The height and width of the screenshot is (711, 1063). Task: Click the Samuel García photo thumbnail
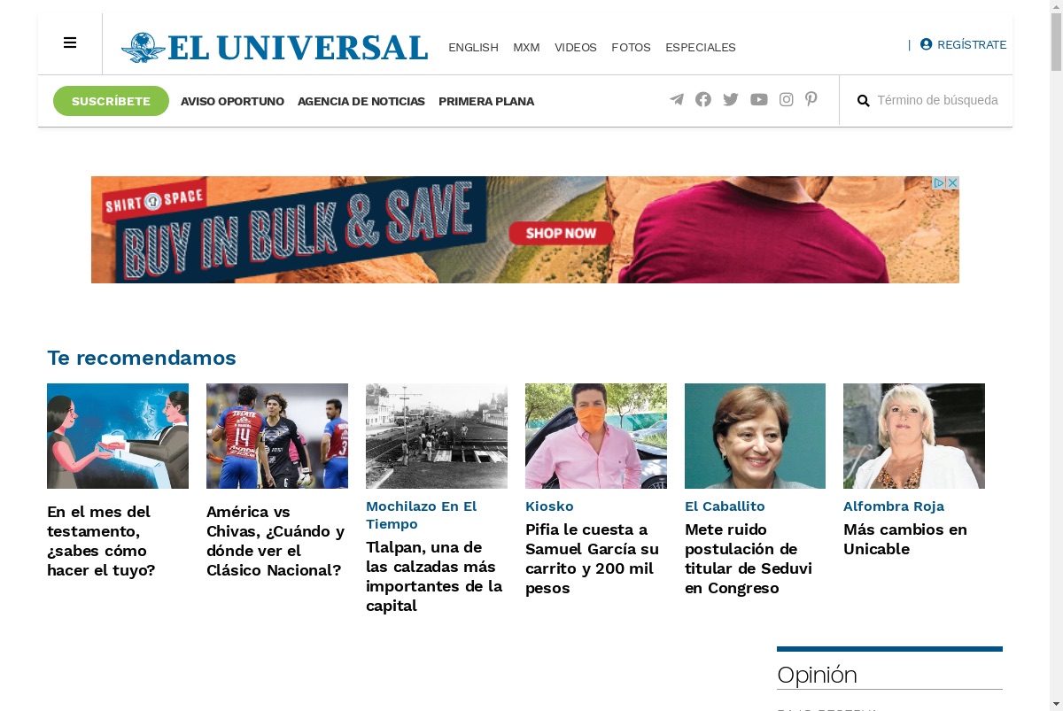click(x=596, y=436)
